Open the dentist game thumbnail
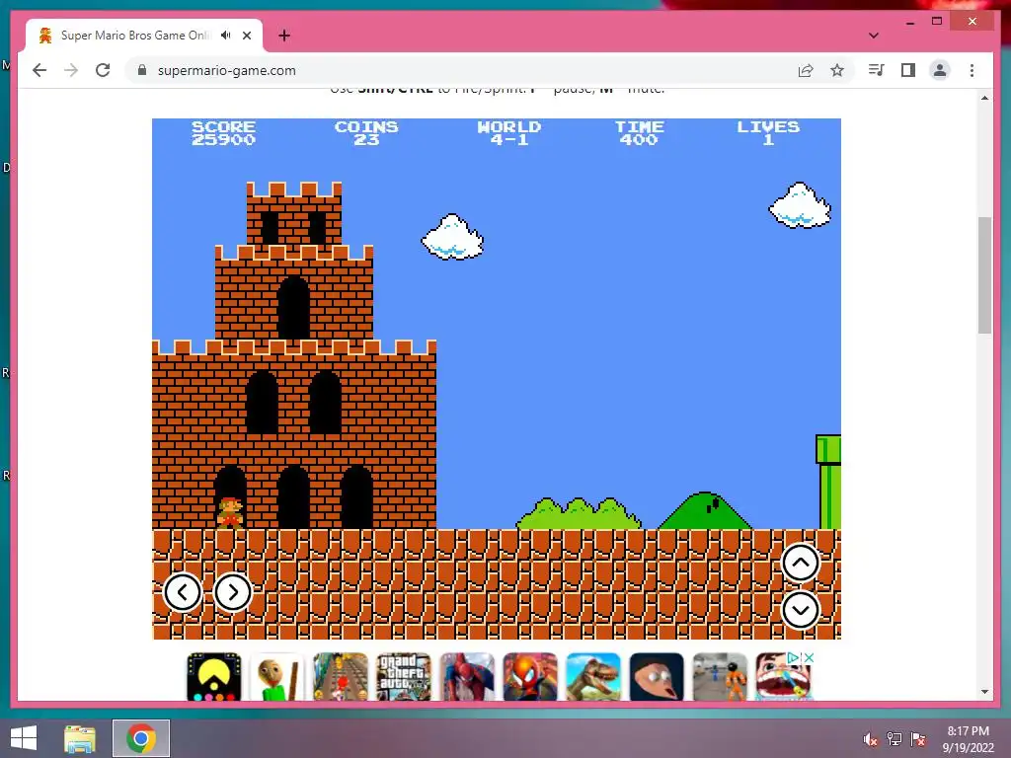 (783, 677)
